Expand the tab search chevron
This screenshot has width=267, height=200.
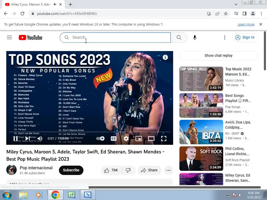pos(236,4)
